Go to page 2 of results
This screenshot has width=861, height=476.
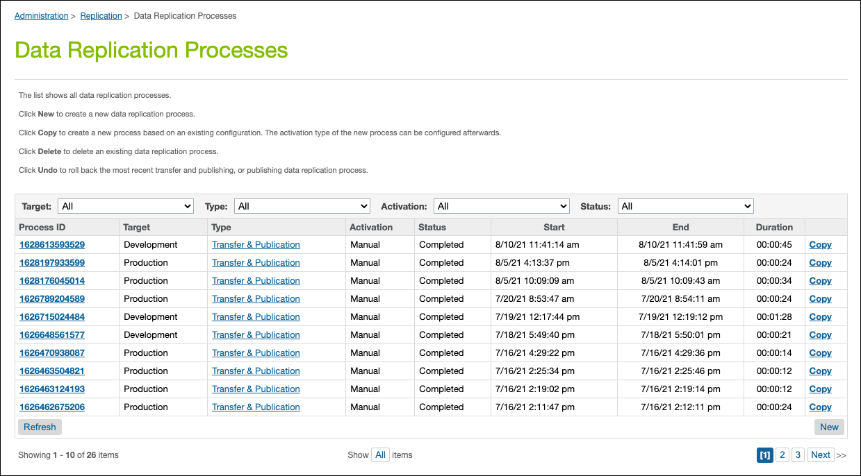pos(782,455)
